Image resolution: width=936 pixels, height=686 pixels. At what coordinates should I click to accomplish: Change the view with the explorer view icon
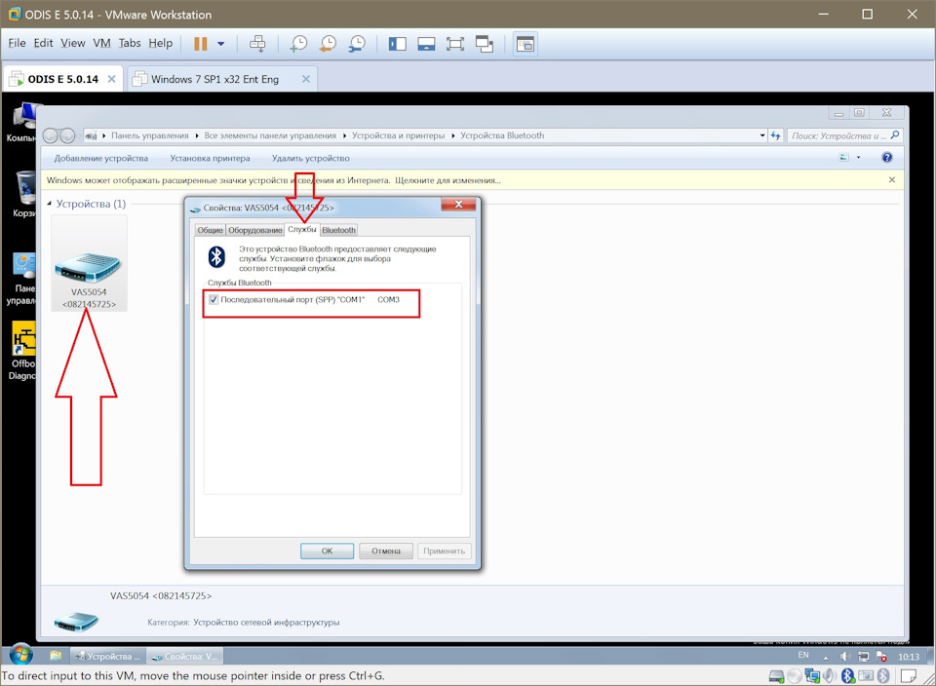pos(844,158)
